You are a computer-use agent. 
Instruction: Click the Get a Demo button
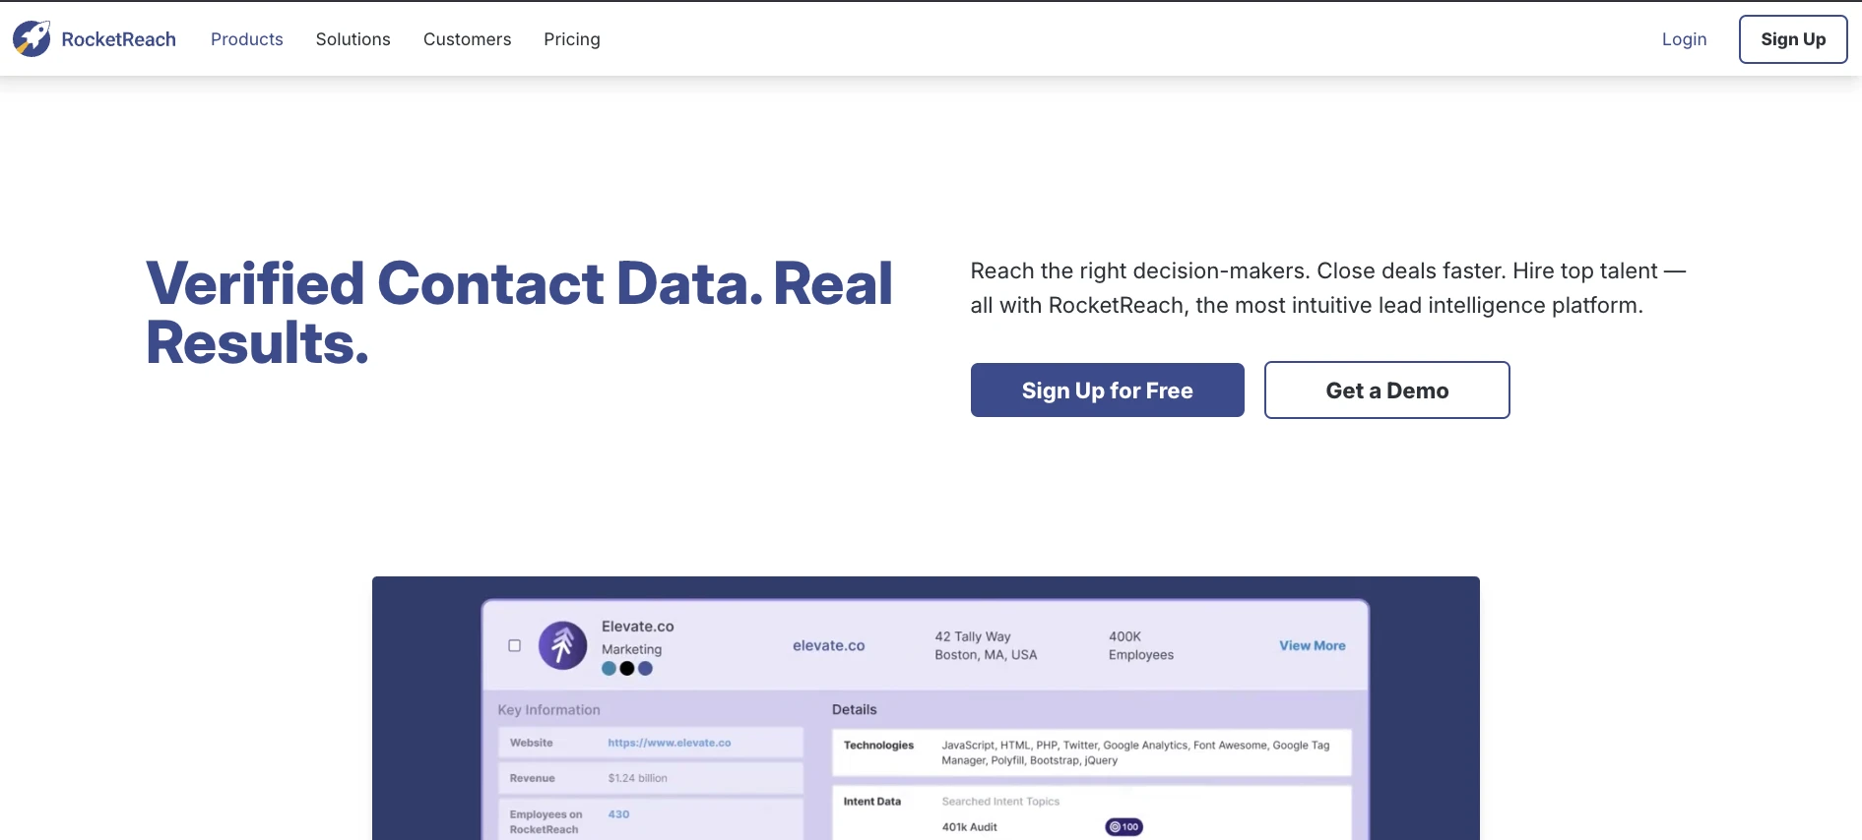[x=1387, y=390]
